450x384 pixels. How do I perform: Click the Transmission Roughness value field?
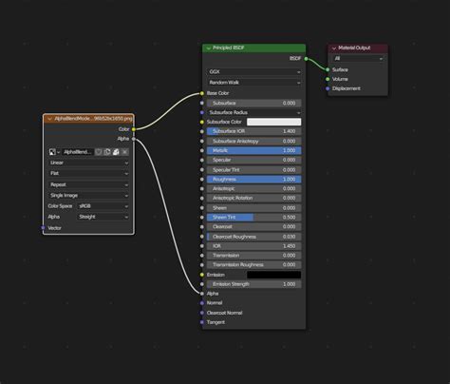[254, 265]
